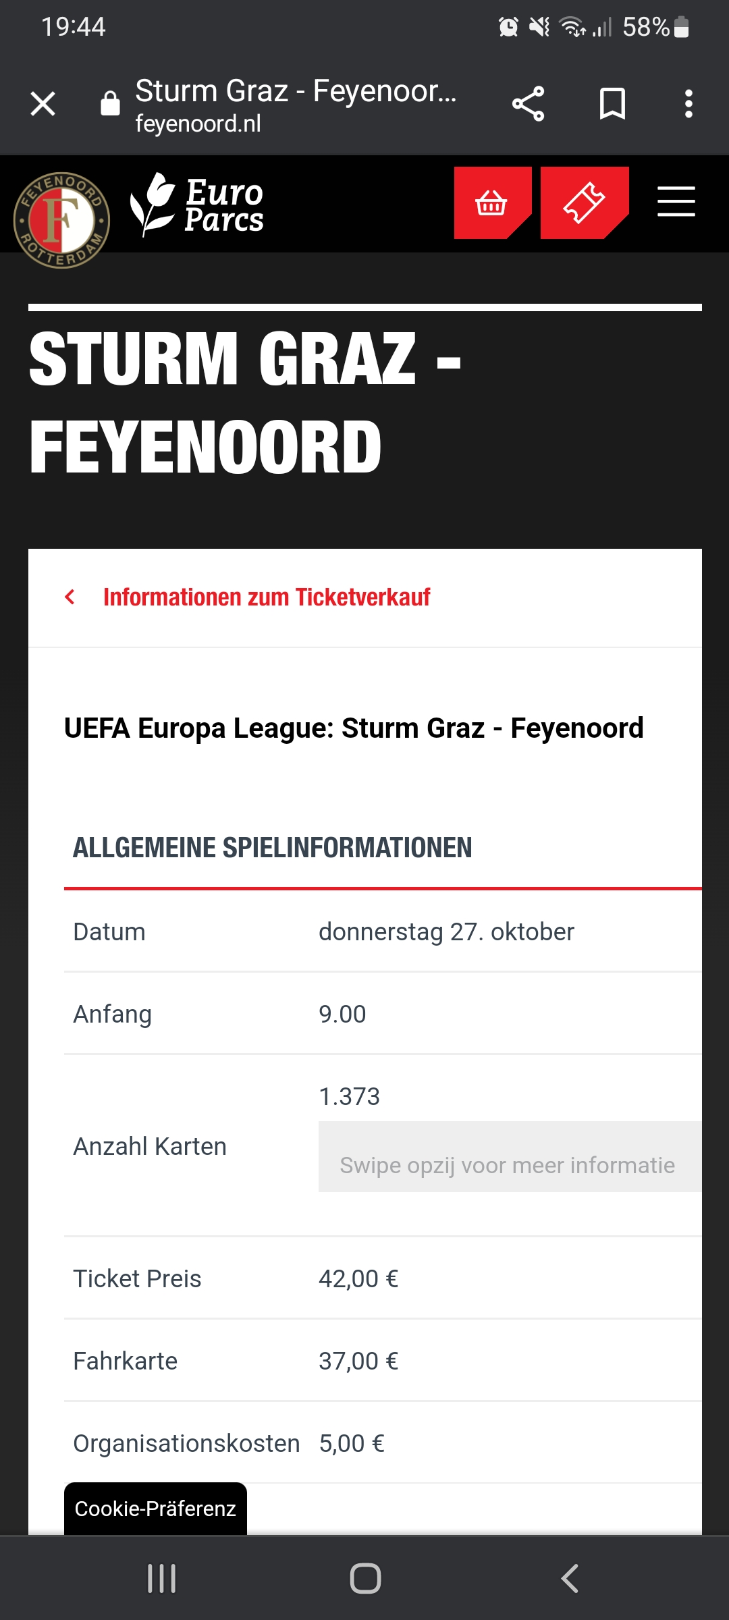The image size is (729, 1620).
Task: Tap the red back chevron arrow
Action: coord(70,597)
